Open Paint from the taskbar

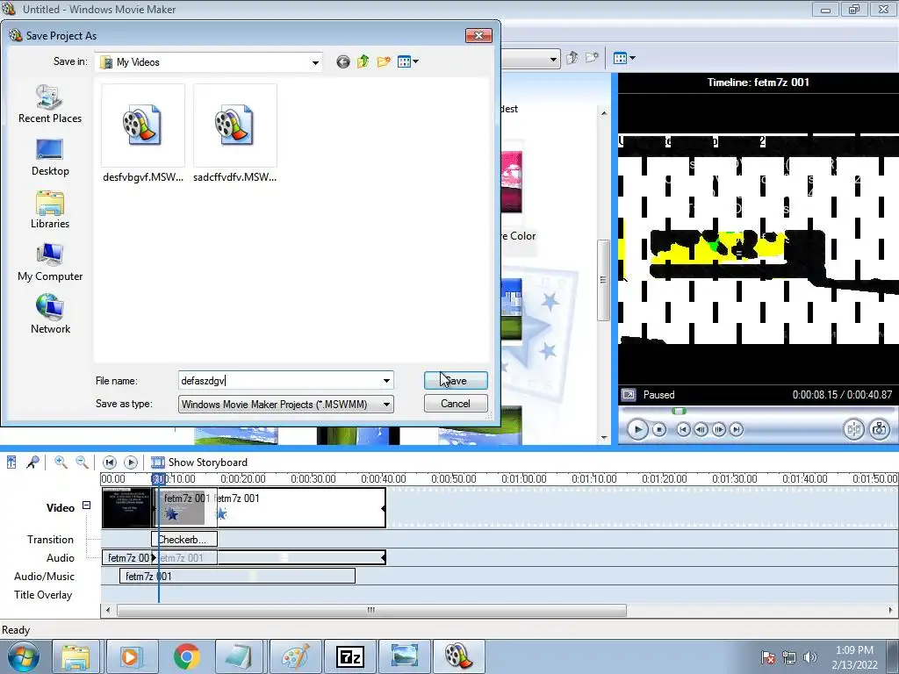point(295,656)
